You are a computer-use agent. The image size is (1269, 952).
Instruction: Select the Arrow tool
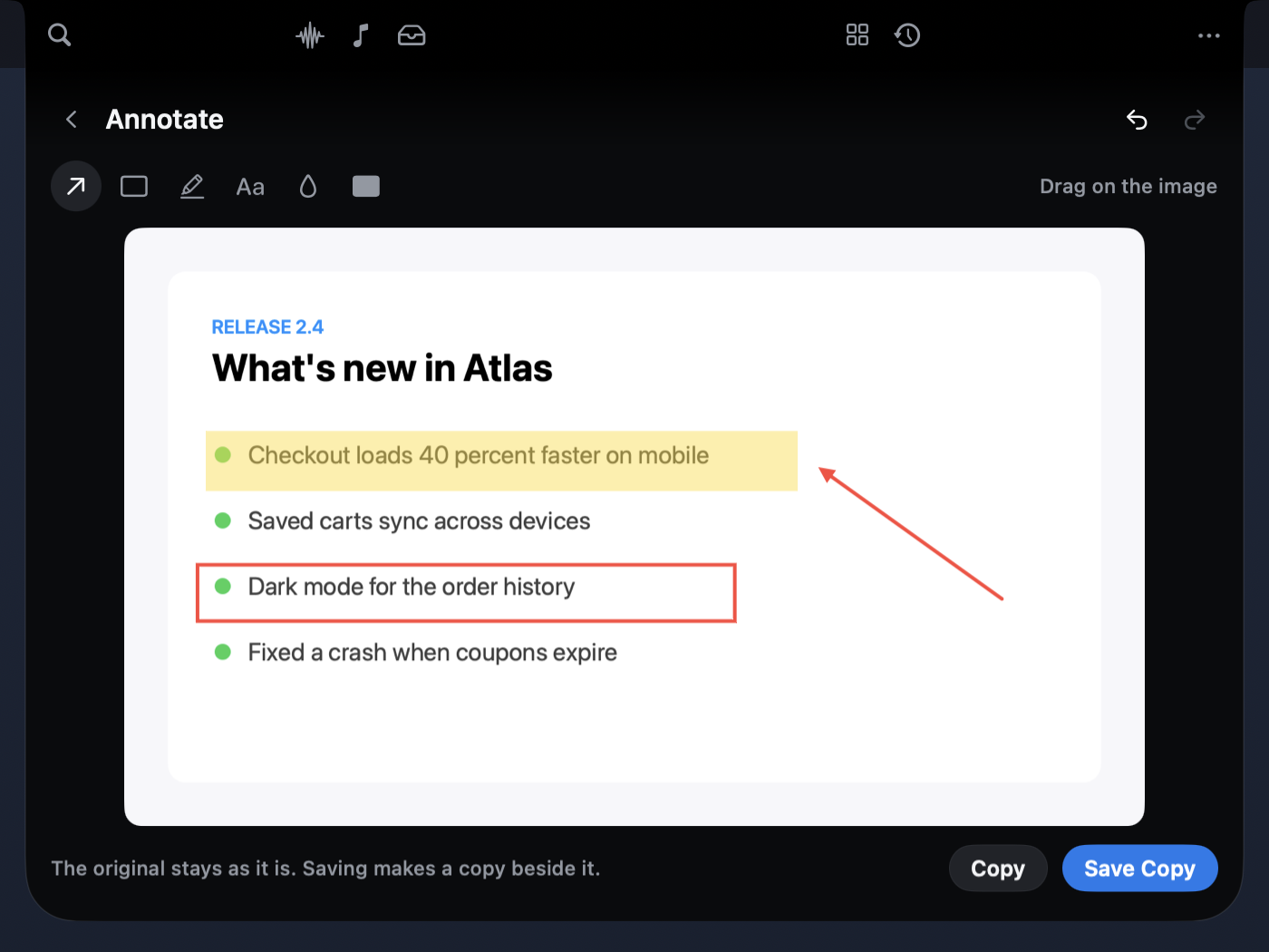click(x=76, y=186)
